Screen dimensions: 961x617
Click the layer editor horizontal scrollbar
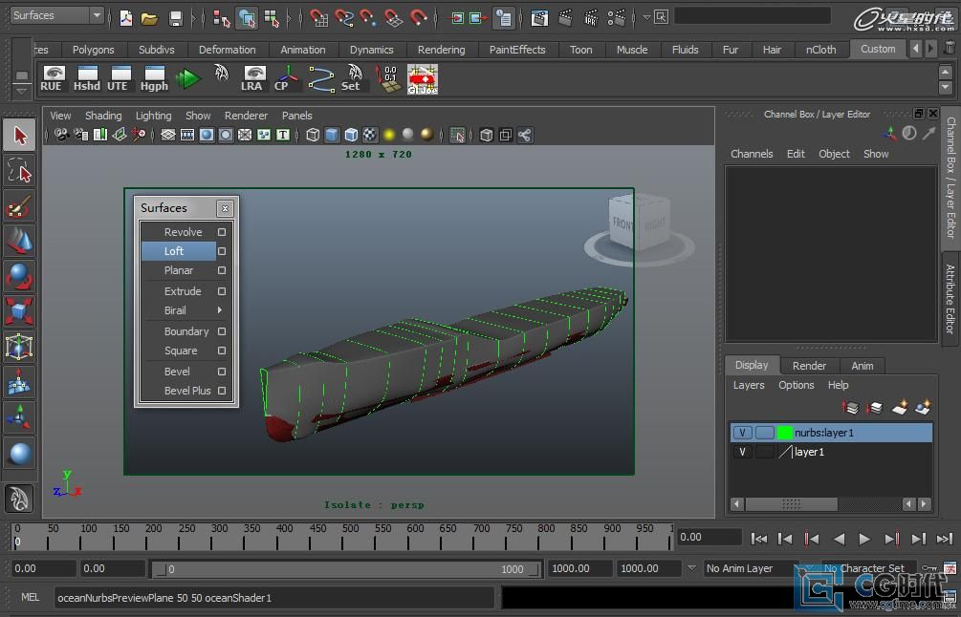click(791, 503)
